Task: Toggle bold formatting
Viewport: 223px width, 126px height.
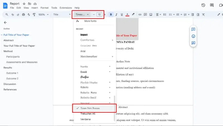Action: point(111,14)
